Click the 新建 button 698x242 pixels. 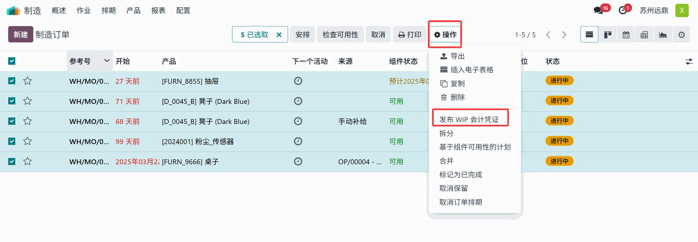pyautogui.click(x=20, y=34)
